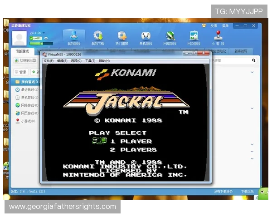Open 编辑(E) menu in VirtuaNES

pyautogui.click(x=62, y=61)
